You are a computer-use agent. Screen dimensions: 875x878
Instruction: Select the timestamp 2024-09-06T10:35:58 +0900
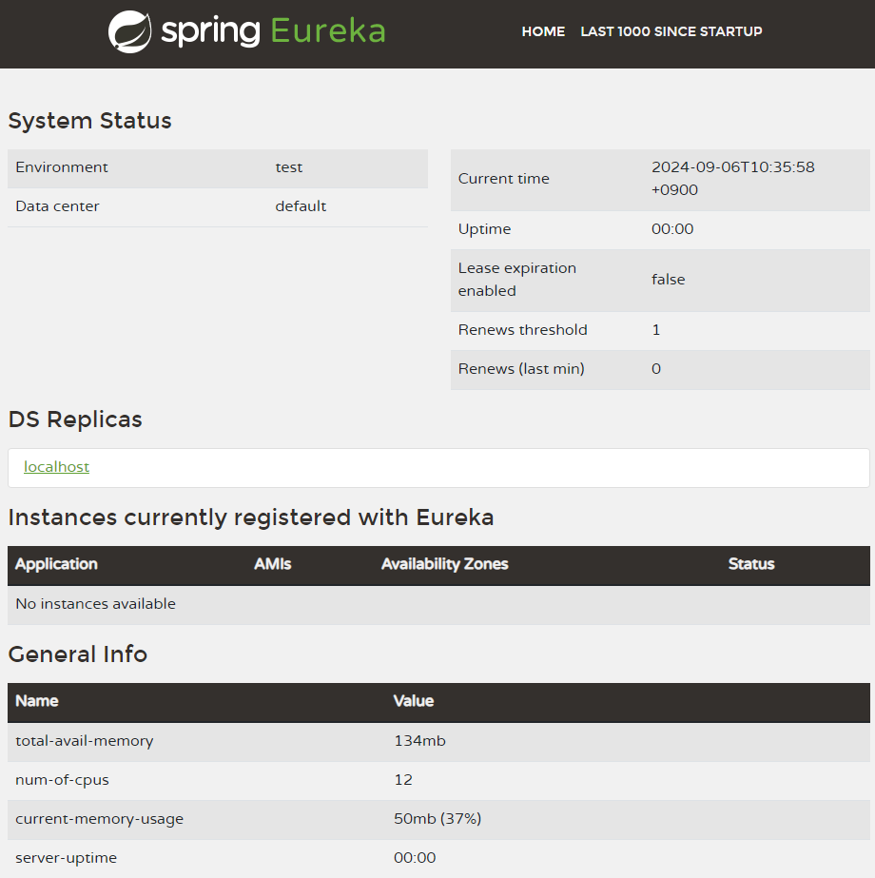pos(732,179)
